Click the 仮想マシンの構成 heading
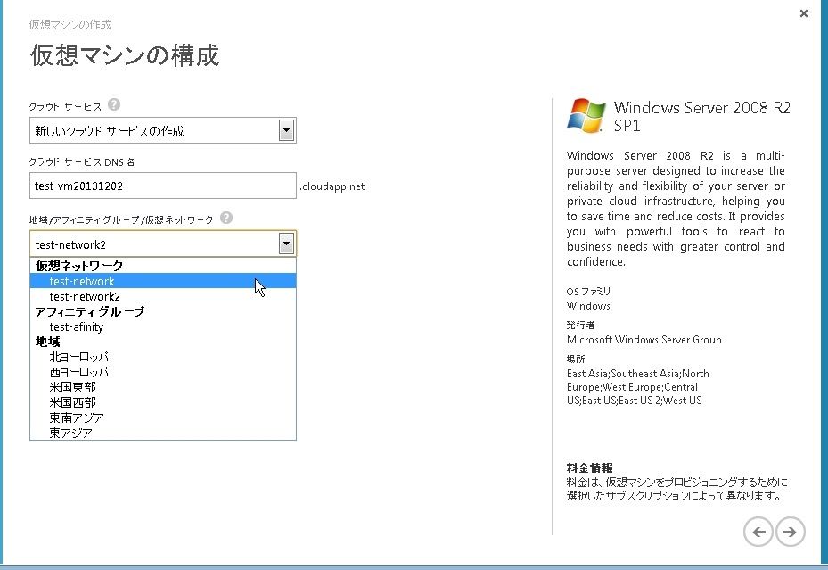The height and width of the screenshot is (570, 828). [125, 55]
